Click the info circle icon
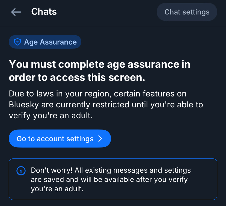 (x=21, y=171)
